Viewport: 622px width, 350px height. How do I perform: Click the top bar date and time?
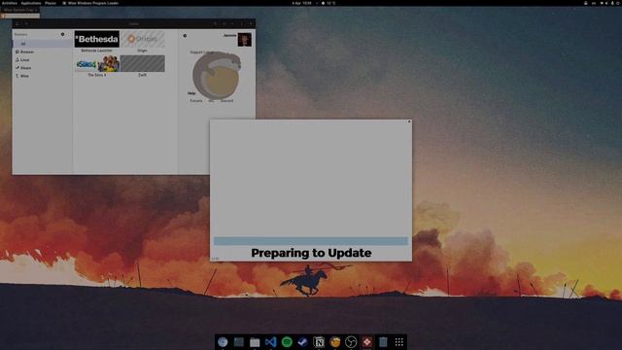tap(302, 3)
